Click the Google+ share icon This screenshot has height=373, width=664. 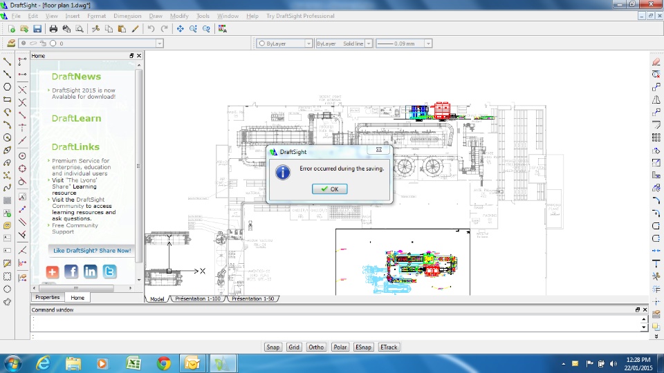[x=52, y=271]
